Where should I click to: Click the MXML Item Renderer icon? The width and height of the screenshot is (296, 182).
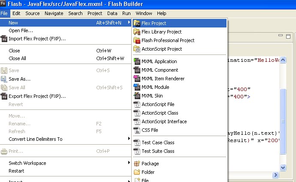(x=137, y=79)
